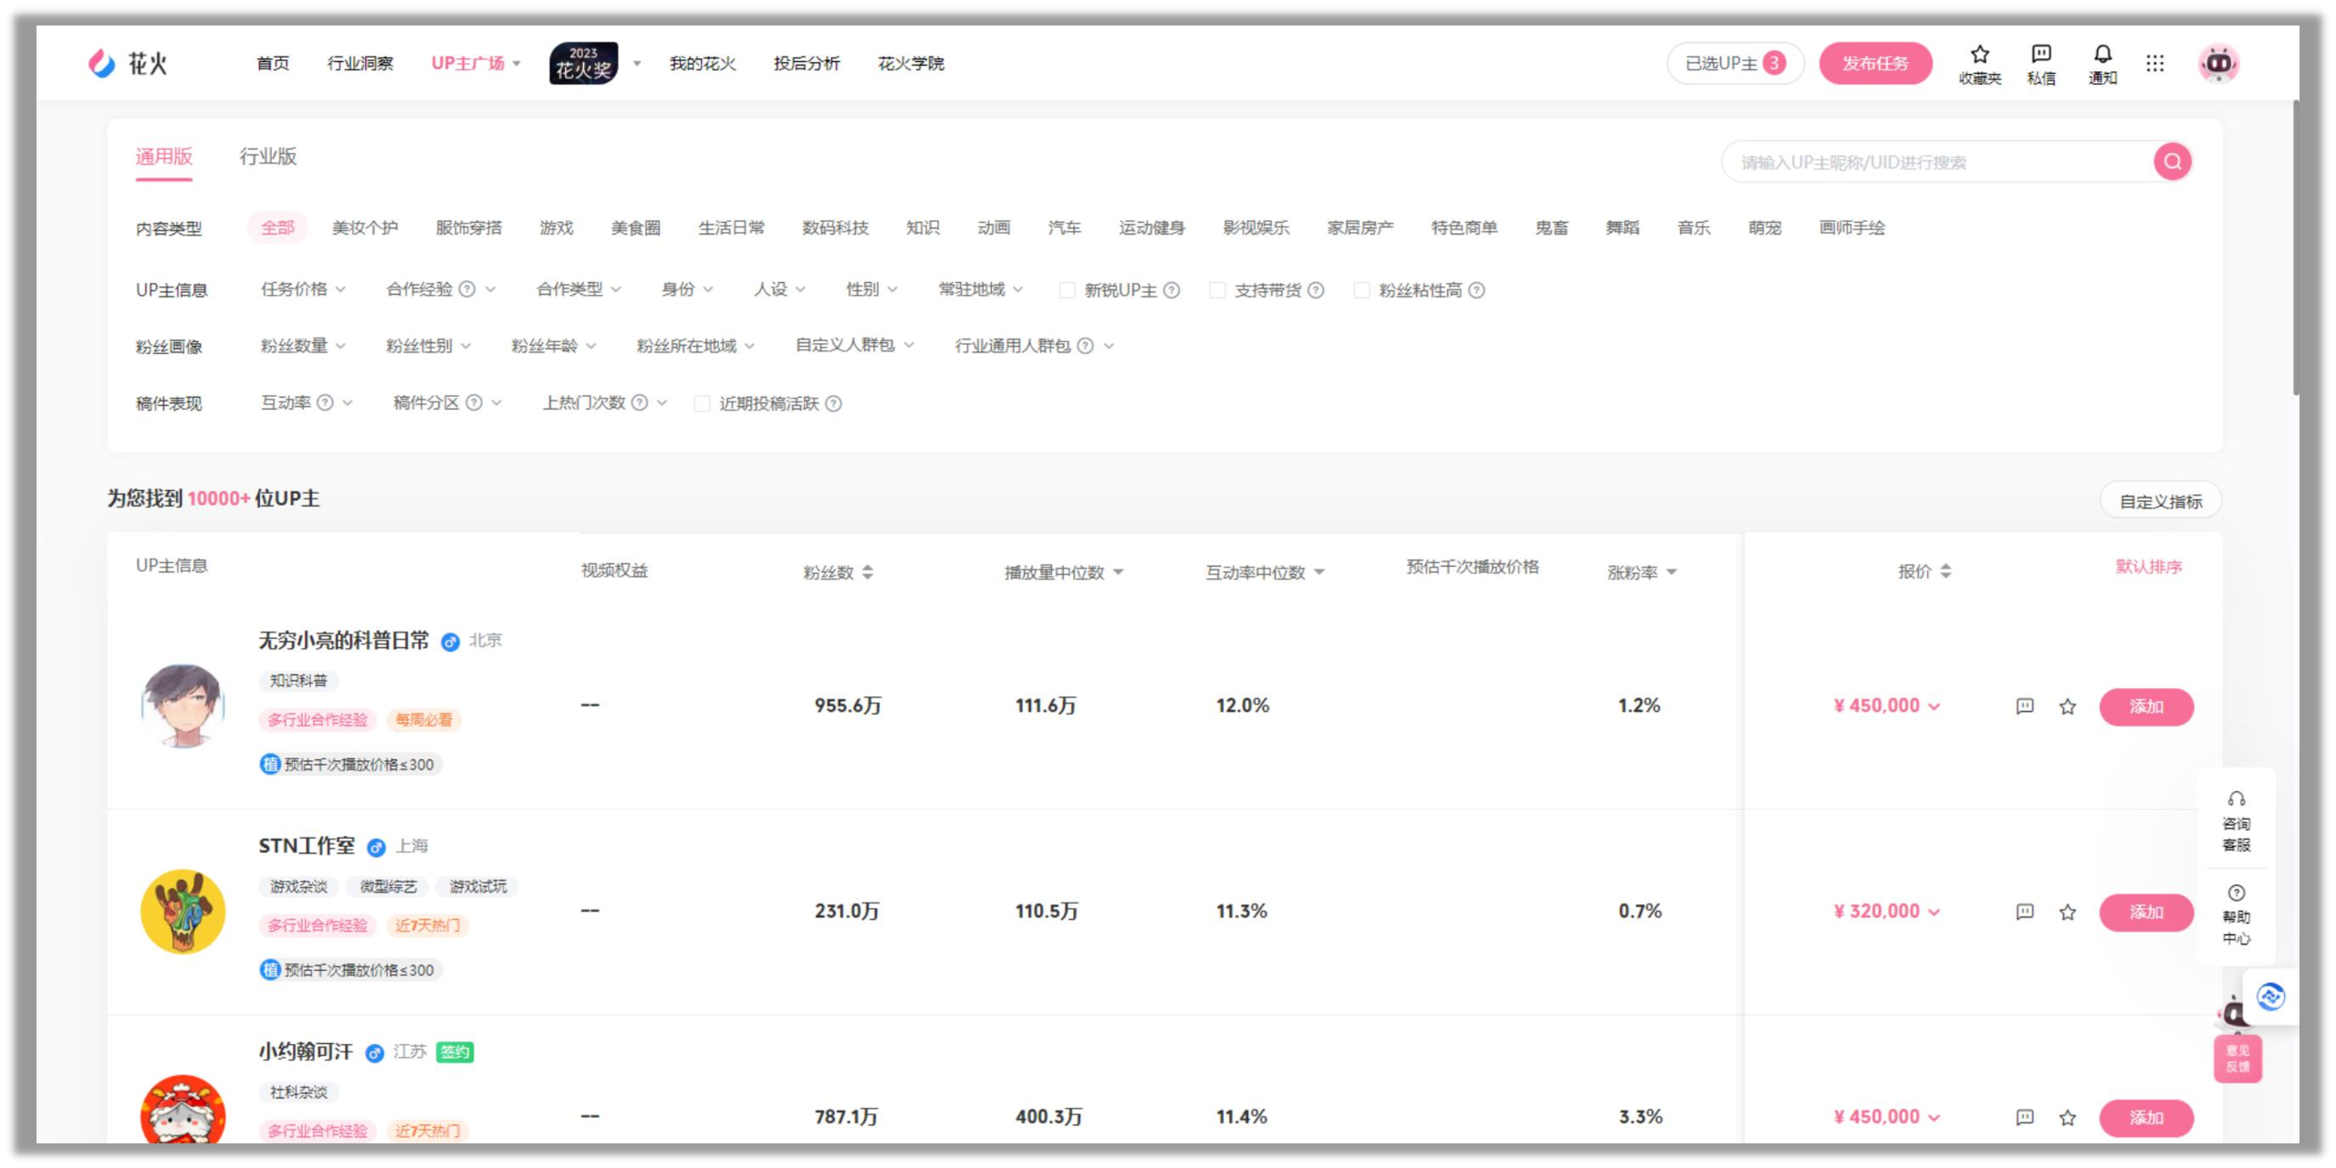
Task: Open 花火学院 menu item
Action: (x=910, y=63)
